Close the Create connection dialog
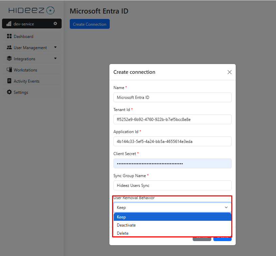 [x=230, y=72]
